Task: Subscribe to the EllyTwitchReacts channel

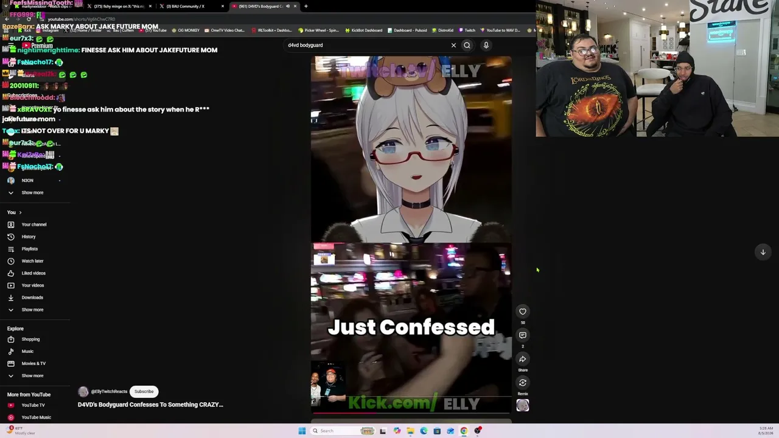Action: click(144, 392)
